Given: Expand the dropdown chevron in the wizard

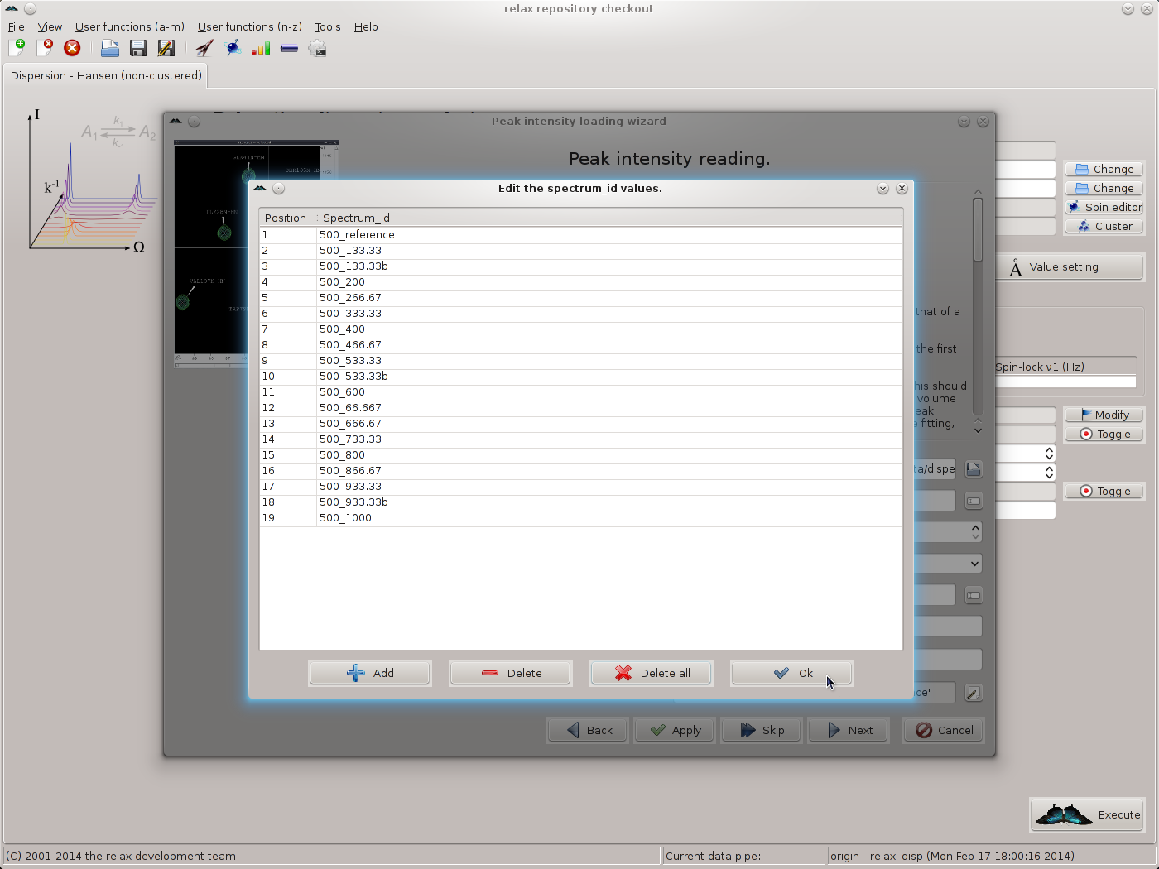Looking at the screenshot, I should click(974, 564).
